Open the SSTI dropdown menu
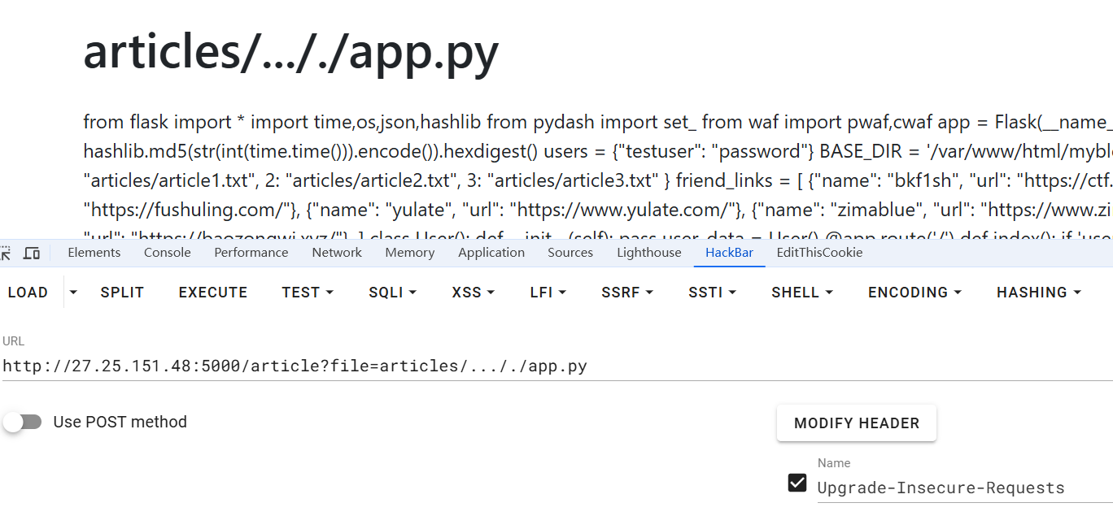 (712, 293)
